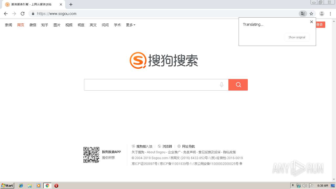Click the 京网文 (2016) 6432-852号 link
The image size is (336, 189).
point(189,158)
